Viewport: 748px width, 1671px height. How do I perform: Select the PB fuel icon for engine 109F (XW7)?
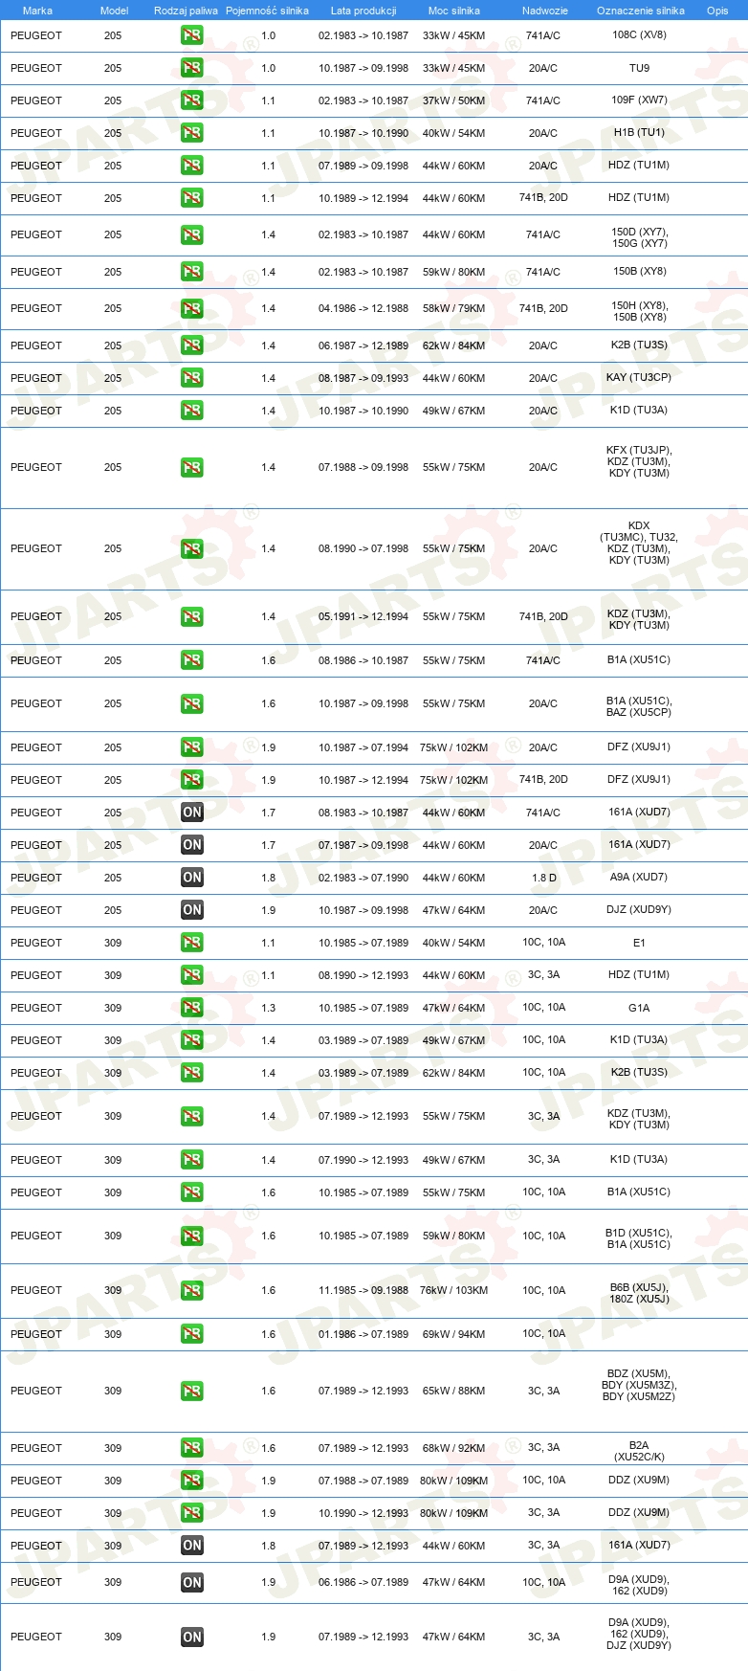[x=192, y=100]
